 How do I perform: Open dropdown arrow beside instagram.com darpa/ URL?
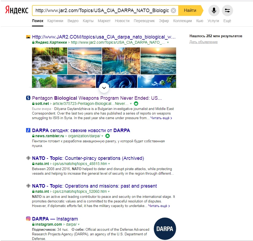pos(79,225)
